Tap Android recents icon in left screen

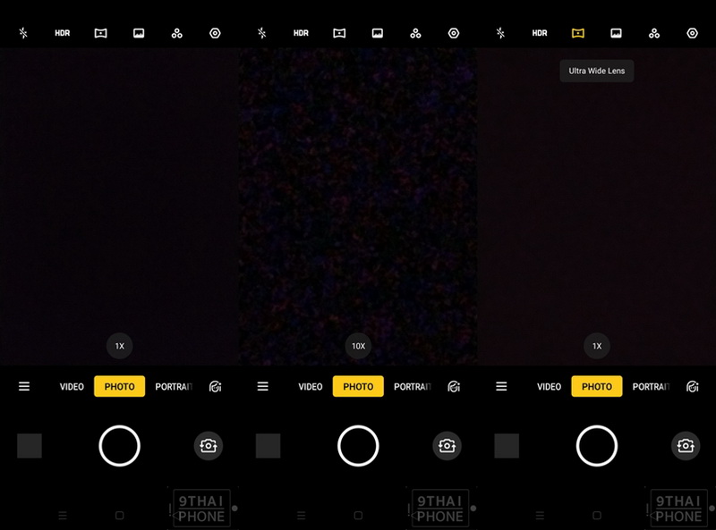point(63,516)
